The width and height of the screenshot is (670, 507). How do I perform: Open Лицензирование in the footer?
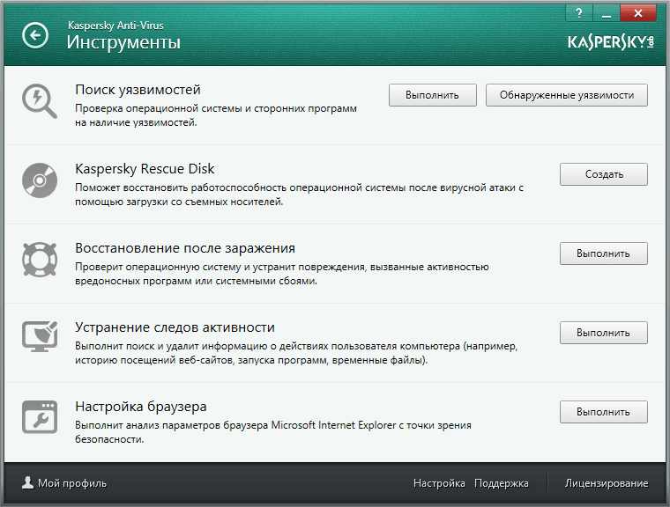point(607,483)
